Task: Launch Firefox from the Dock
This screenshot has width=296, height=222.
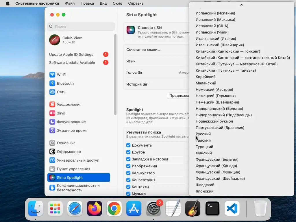Action: pyautogui.click(x=95, y=208)
